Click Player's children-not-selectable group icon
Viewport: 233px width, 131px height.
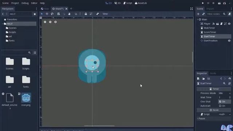tap(225, 24)
